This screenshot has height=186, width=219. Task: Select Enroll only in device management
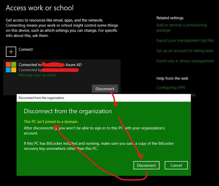point(185,61)
